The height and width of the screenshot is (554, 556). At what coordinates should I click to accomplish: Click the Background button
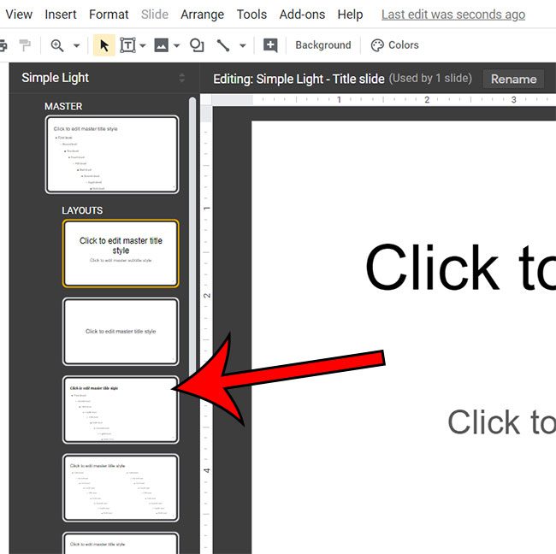point(323,45)
